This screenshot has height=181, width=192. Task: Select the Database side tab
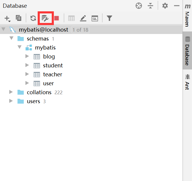(187, 50)
